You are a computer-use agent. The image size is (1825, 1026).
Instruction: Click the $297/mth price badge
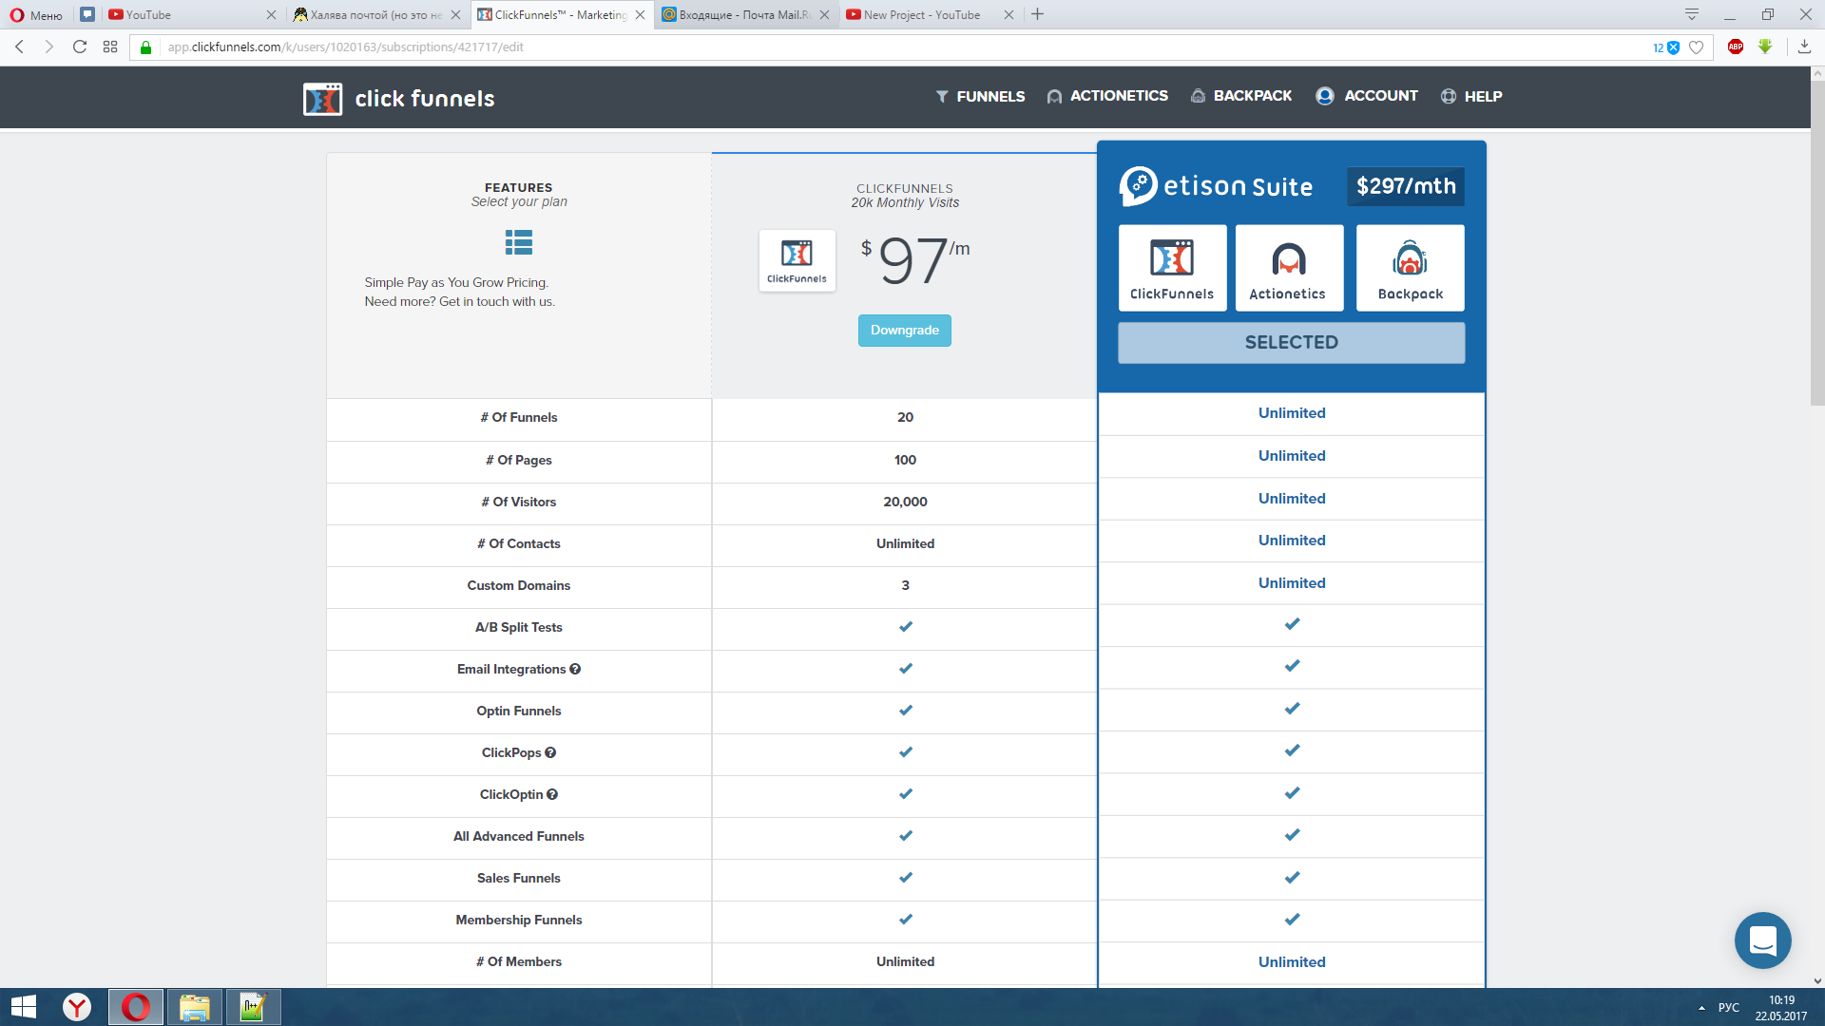click(1406, 186)
